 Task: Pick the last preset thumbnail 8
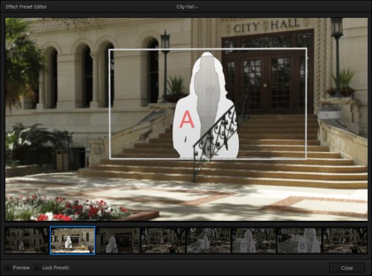[345, 240]
